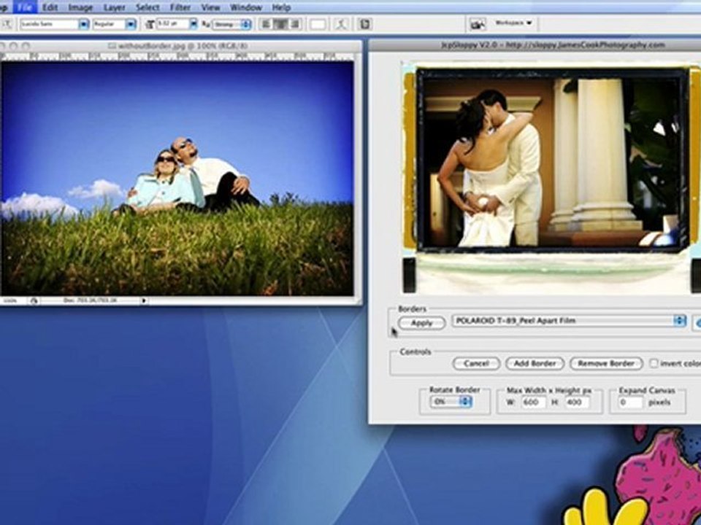Image resolution: width=701 pixels, height=525 pixels.
Task: Click the Remove Border button
Action: tap(606, 363)
